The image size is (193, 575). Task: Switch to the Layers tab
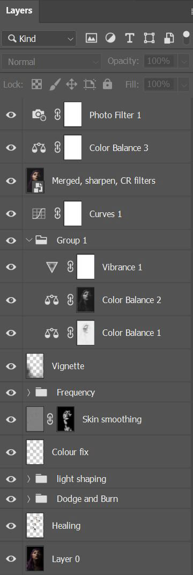[19, 11]
